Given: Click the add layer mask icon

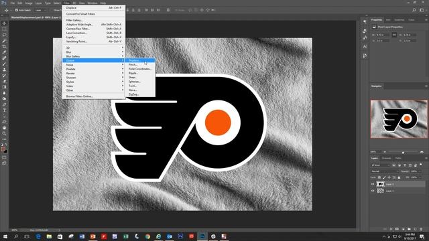Looking at the screenshot, I should [x=397, y=229].
